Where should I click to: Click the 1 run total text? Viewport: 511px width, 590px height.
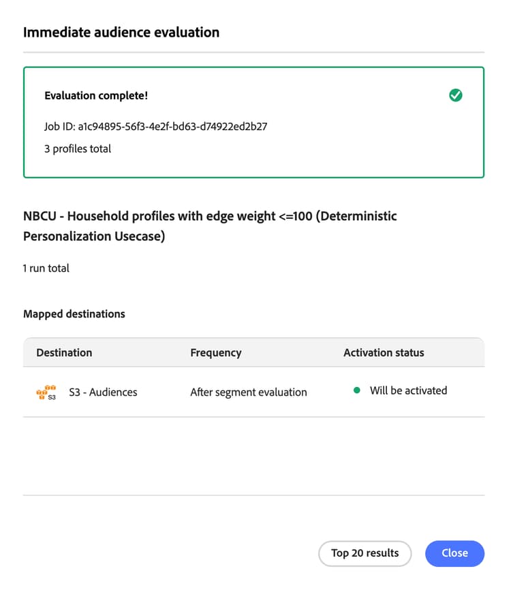[x=46, y=268]
